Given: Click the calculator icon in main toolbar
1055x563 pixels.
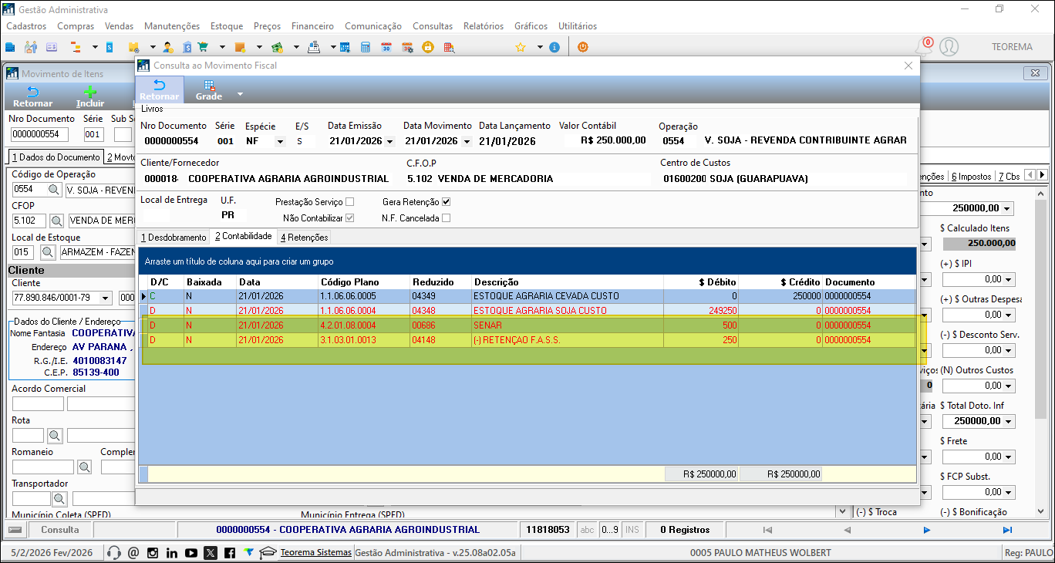Looking at the screenshot, I should click(366, 47).
